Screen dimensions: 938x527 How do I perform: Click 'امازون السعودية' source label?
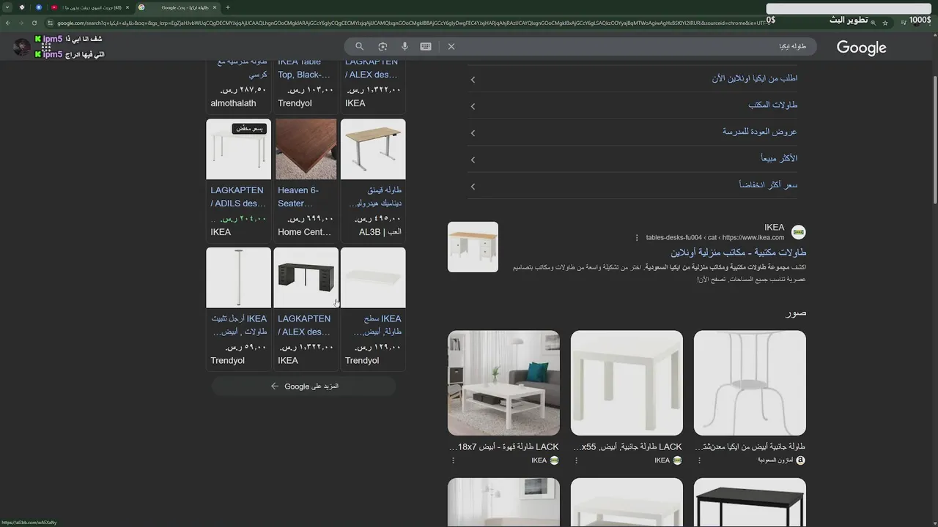click(775, 460)
